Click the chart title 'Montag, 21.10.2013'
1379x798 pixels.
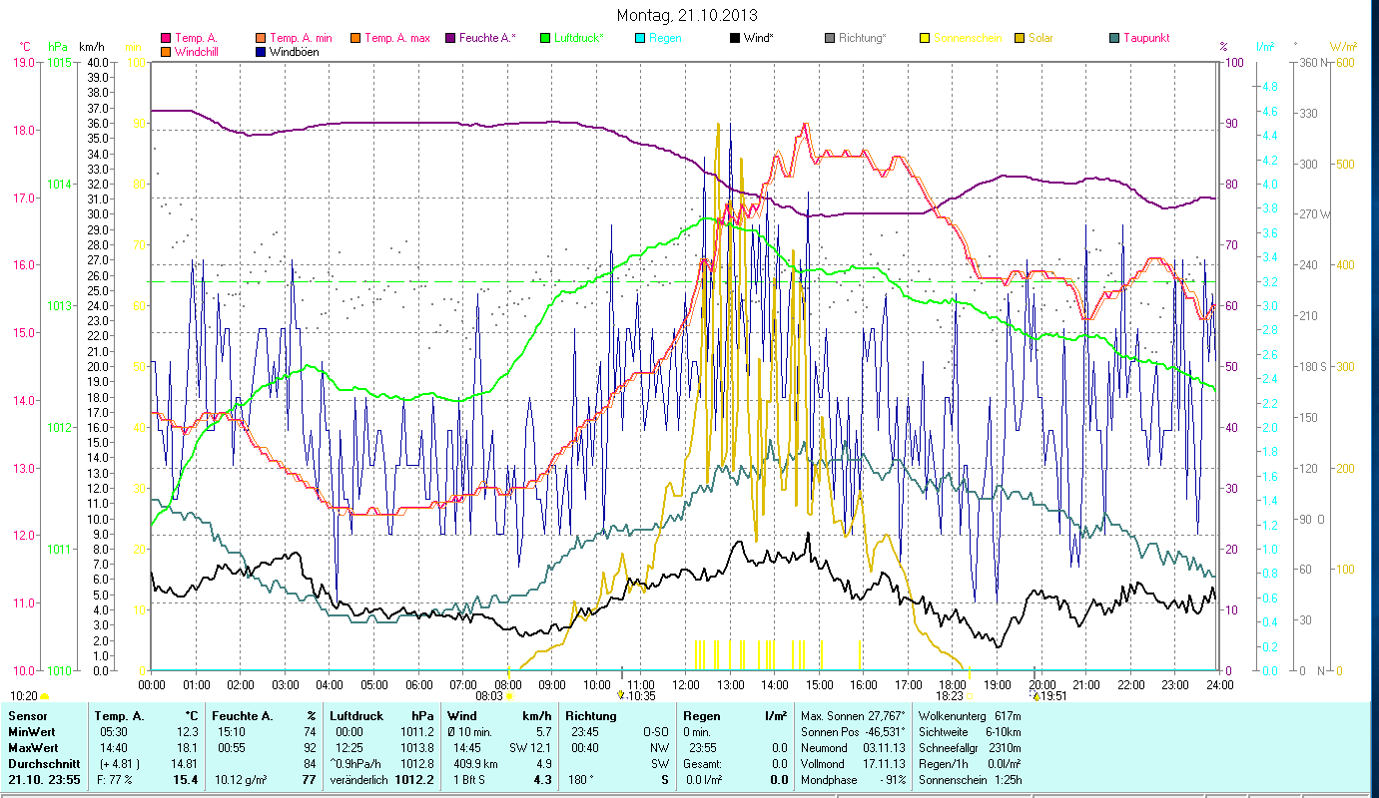tap(687, 16)
